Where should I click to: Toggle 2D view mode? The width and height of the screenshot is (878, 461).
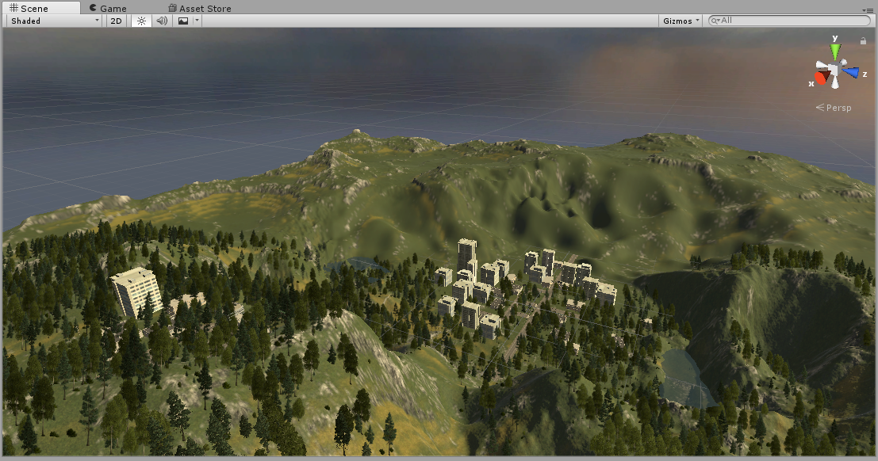coord(116,21)
